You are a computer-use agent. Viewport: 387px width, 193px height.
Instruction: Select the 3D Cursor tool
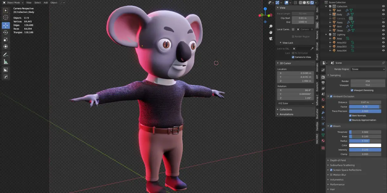pyautogui.click(x=6, y=17)
